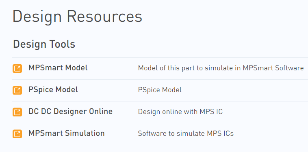Launch the DC DC Designer Online link
308x152 pixels.
pyautogui.click(x=71, y=112)
